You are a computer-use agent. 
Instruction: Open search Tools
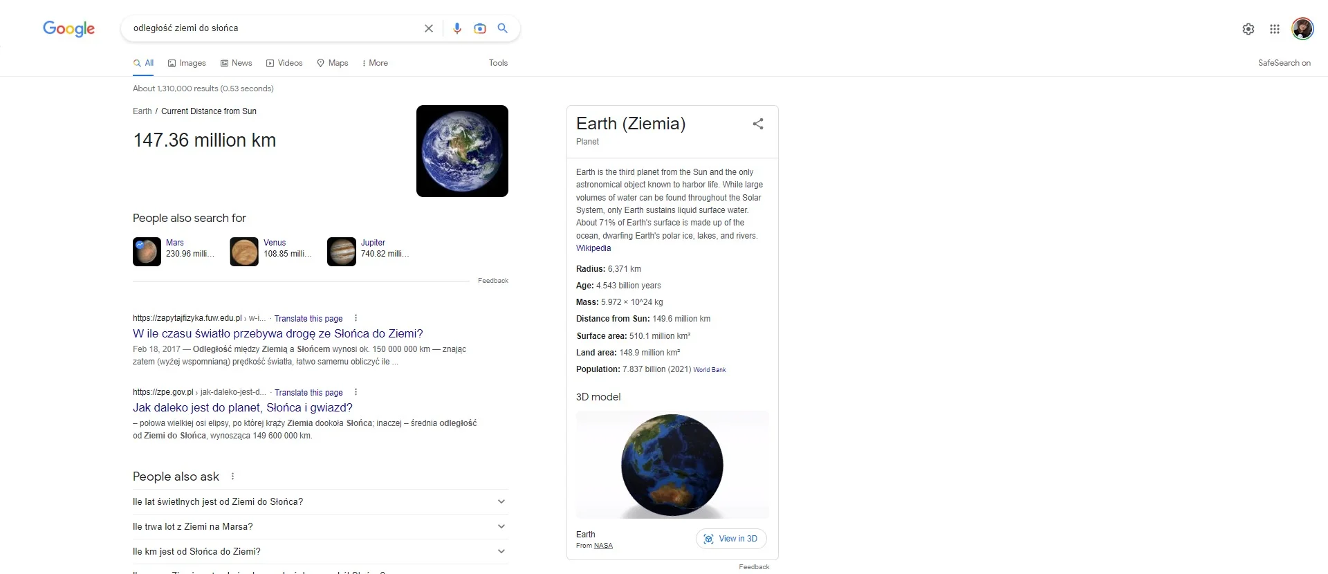pos(498,63)
